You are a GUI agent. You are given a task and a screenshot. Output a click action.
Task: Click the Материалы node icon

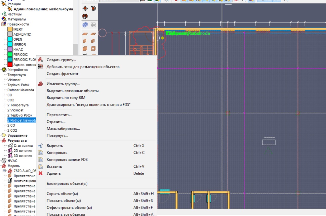(x=4, y=19)
